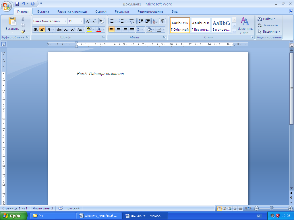Click the tab stop selector beside the ruler
Screen dimensions: 294x220
pyautogui.click(x=3, y=44)
